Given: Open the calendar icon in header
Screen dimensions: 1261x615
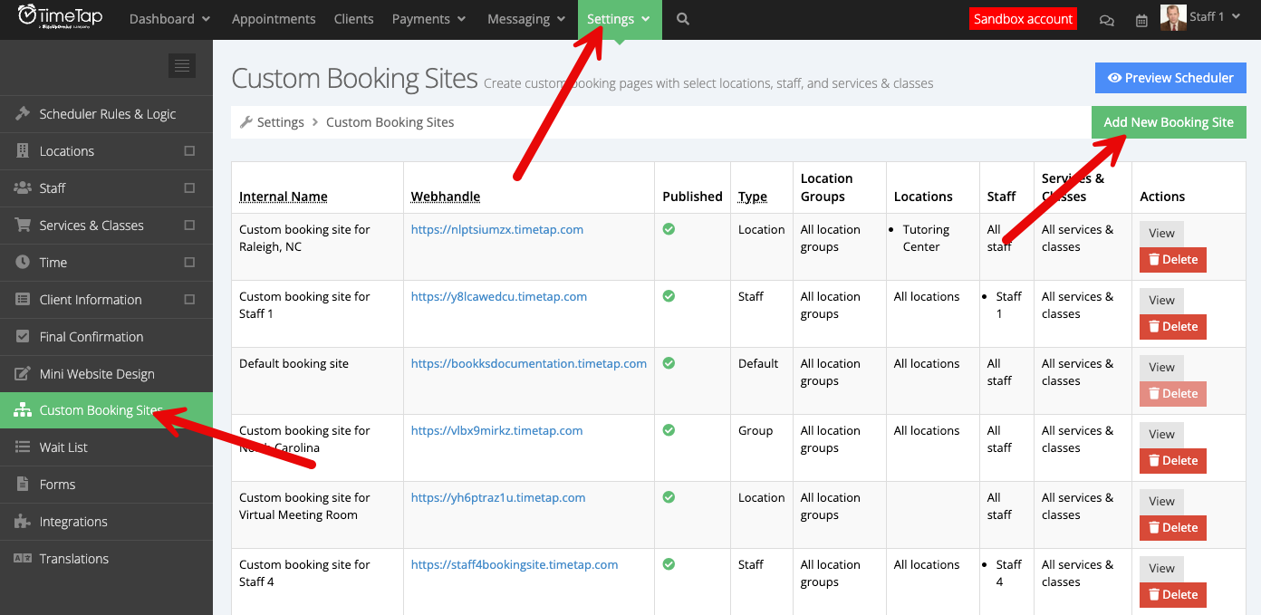Looking at the screenshot, I should click(1141, 20).
